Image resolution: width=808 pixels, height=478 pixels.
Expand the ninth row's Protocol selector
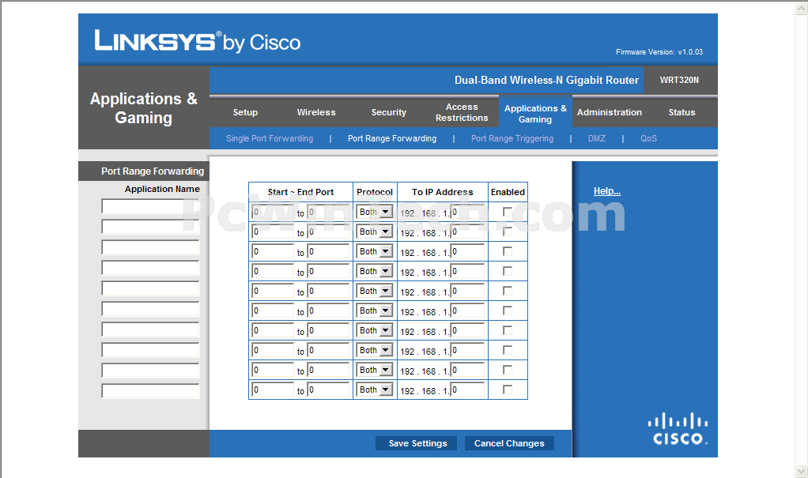pyautogui.click(x=375, y=370)
